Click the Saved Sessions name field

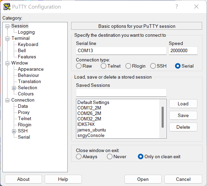[121, 93]
